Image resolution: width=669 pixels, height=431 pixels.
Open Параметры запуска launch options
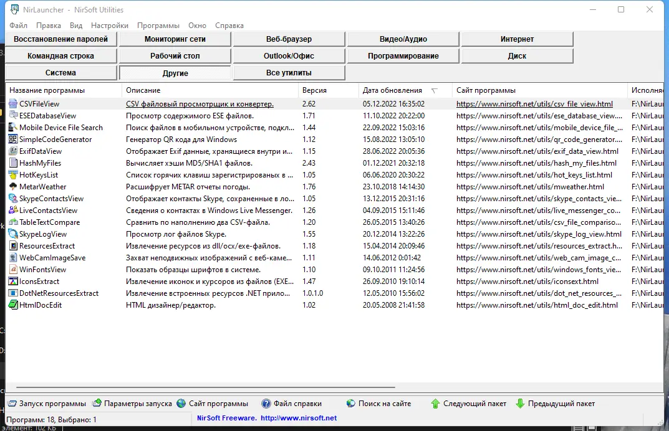tap(133, 404)
